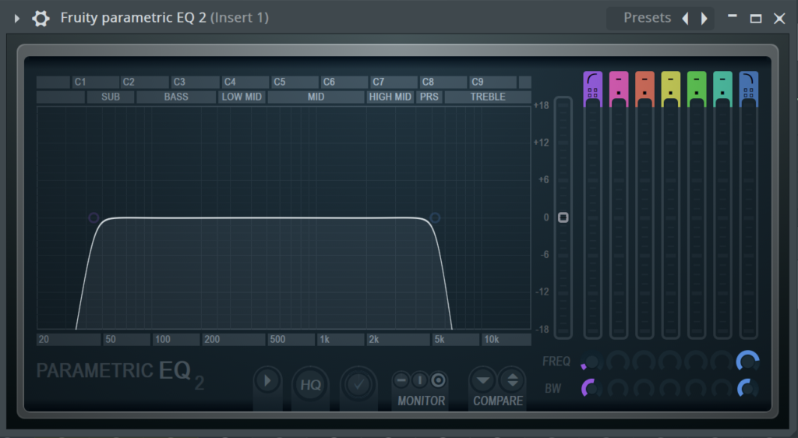Click the yellow band 4 FREQ knob
Viewport: 798px width, 438px height.
(669, 362)
